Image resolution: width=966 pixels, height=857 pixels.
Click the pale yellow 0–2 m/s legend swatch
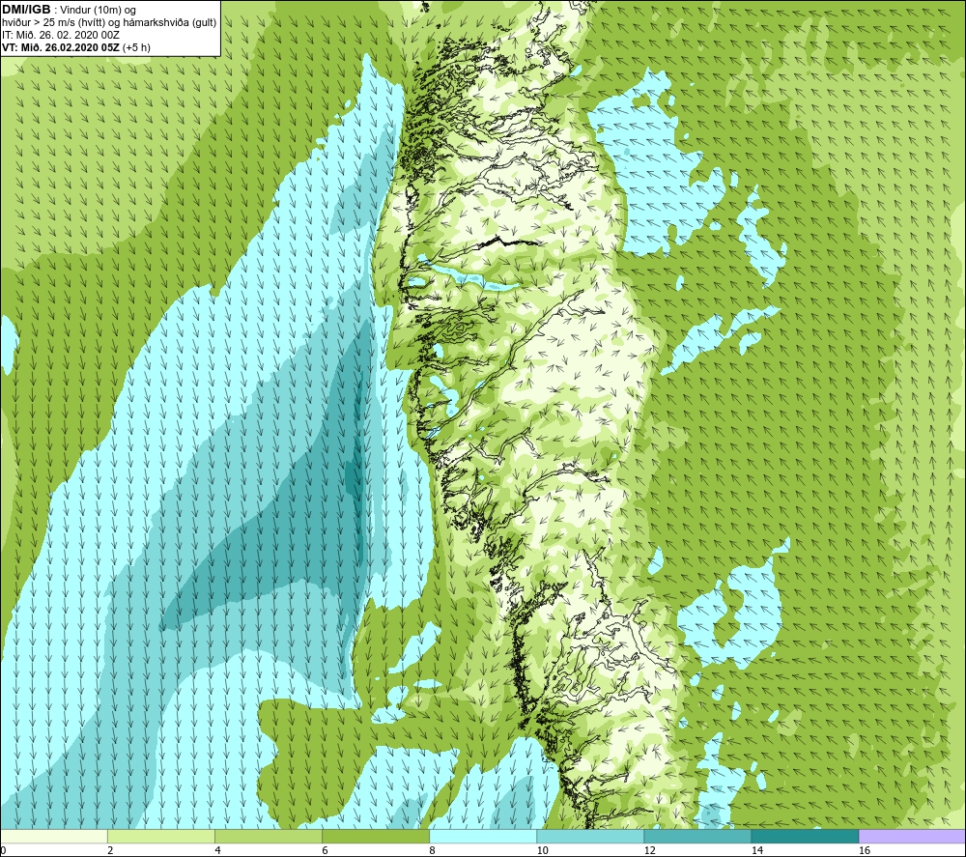[54, 836]
